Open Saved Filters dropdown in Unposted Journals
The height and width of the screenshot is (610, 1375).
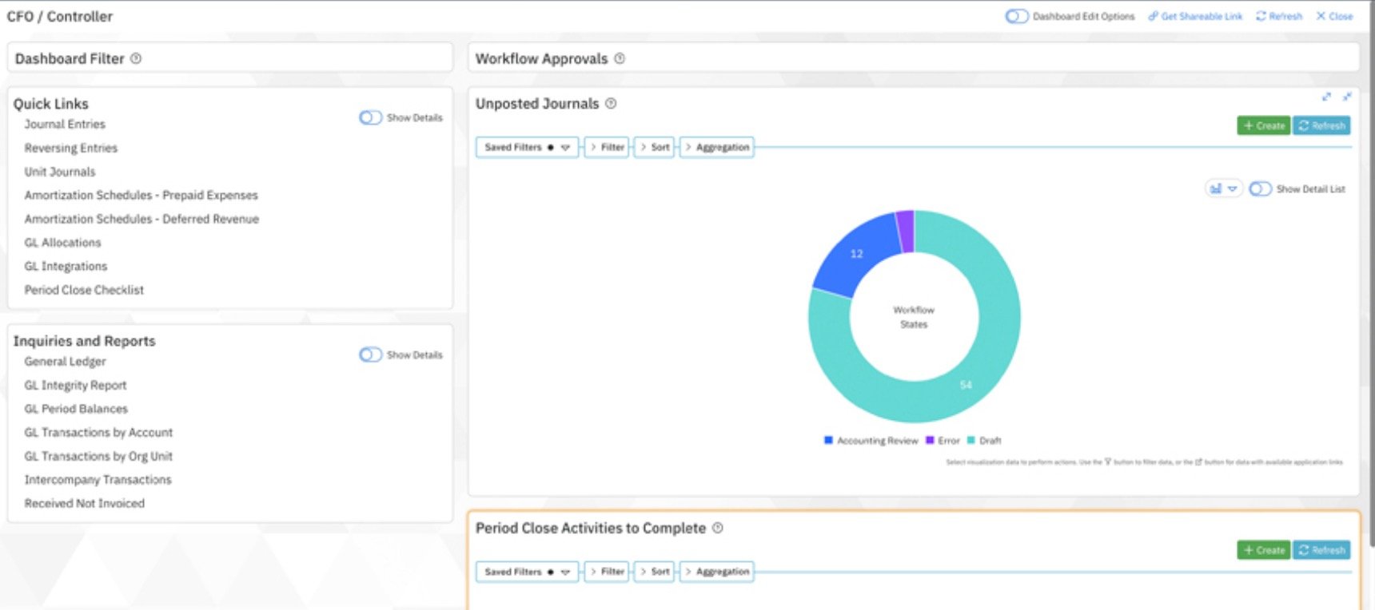click(527, 147)
